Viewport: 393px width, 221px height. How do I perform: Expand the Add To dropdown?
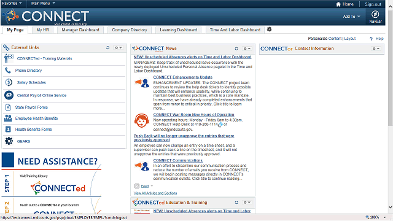351,17
